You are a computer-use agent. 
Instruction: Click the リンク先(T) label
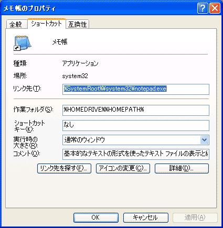click(27, 89)
